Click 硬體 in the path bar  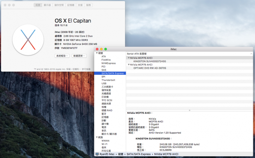[x=120, y=154]
